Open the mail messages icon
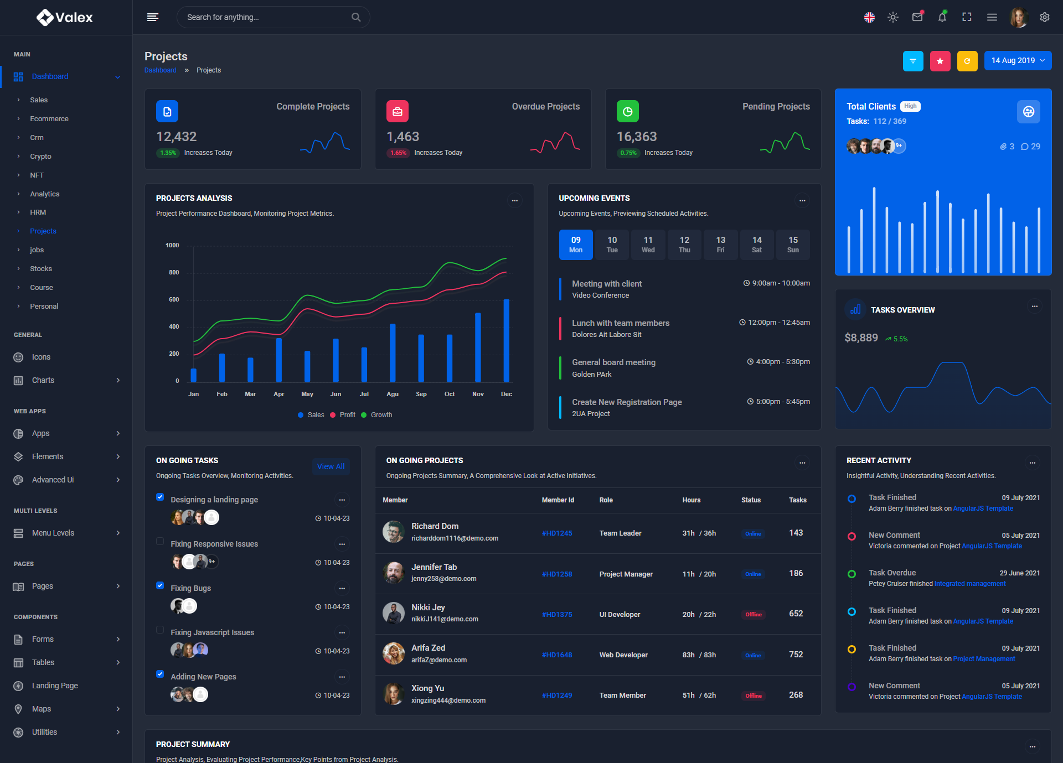Screen dimensions: 1063x763 point(917,17)
